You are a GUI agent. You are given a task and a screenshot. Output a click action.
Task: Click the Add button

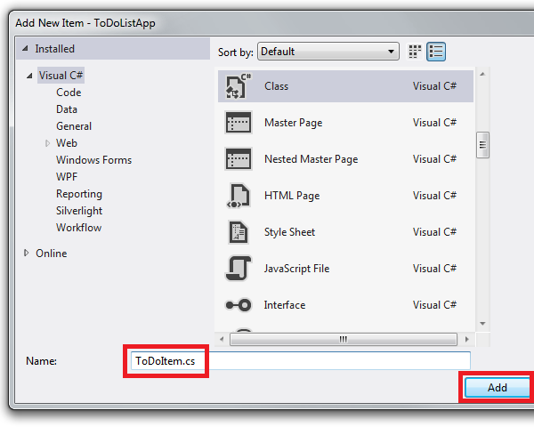tap(498, 388)
